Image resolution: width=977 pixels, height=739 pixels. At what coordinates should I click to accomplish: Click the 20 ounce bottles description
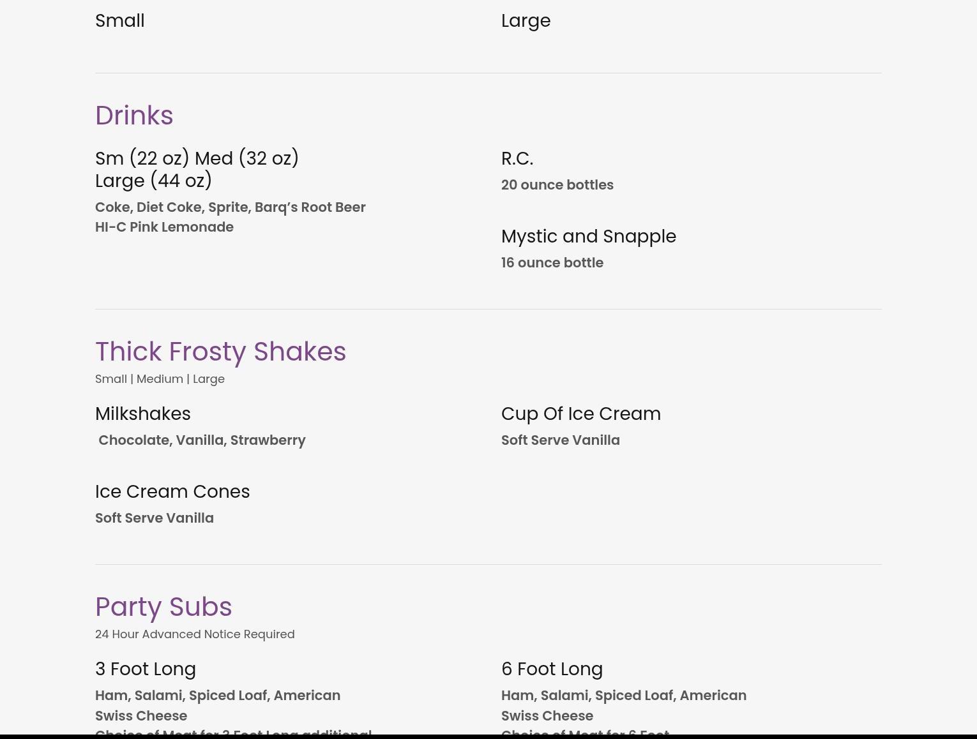coord(557,185)
